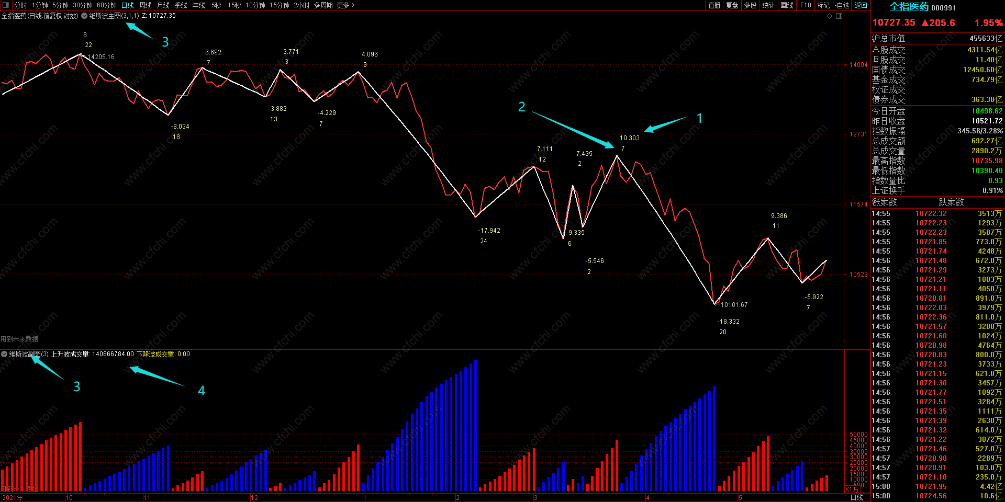The width and height of the screenshot is (1005, 502).
Task: Select the 5分钟 period
Action: coord(60,5)
